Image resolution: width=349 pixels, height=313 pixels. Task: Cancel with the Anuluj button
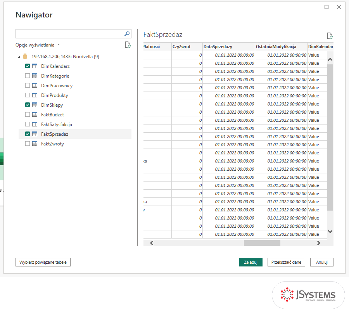(322, 262)
